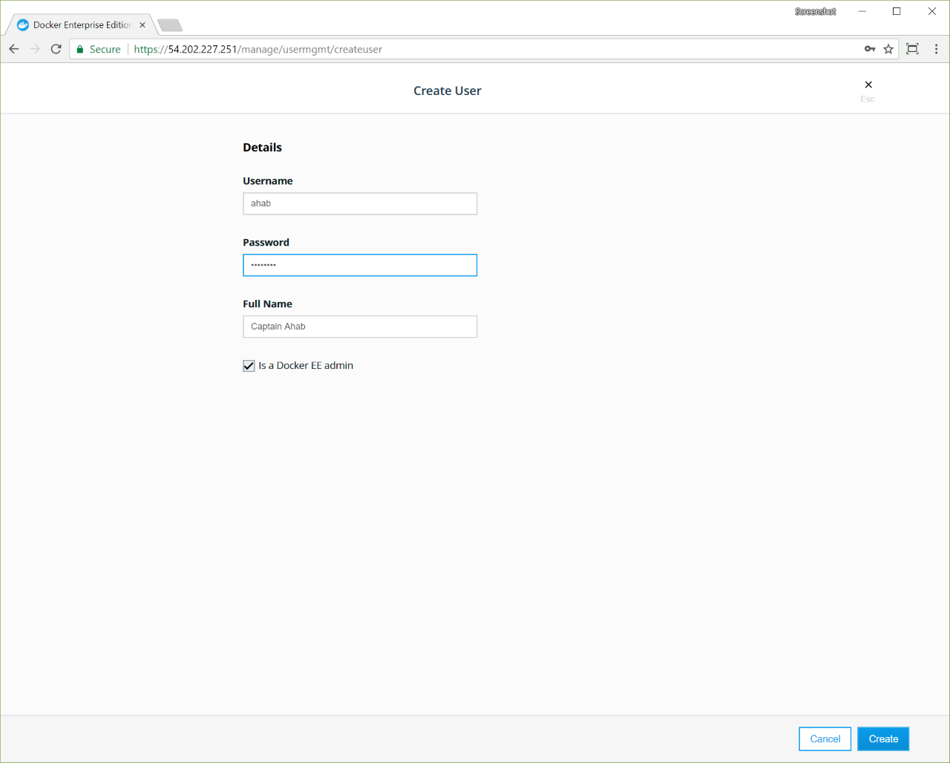Reload the current page
Image resolution: width=950 pixels, height=763 pixels.
tap(56, 49)
